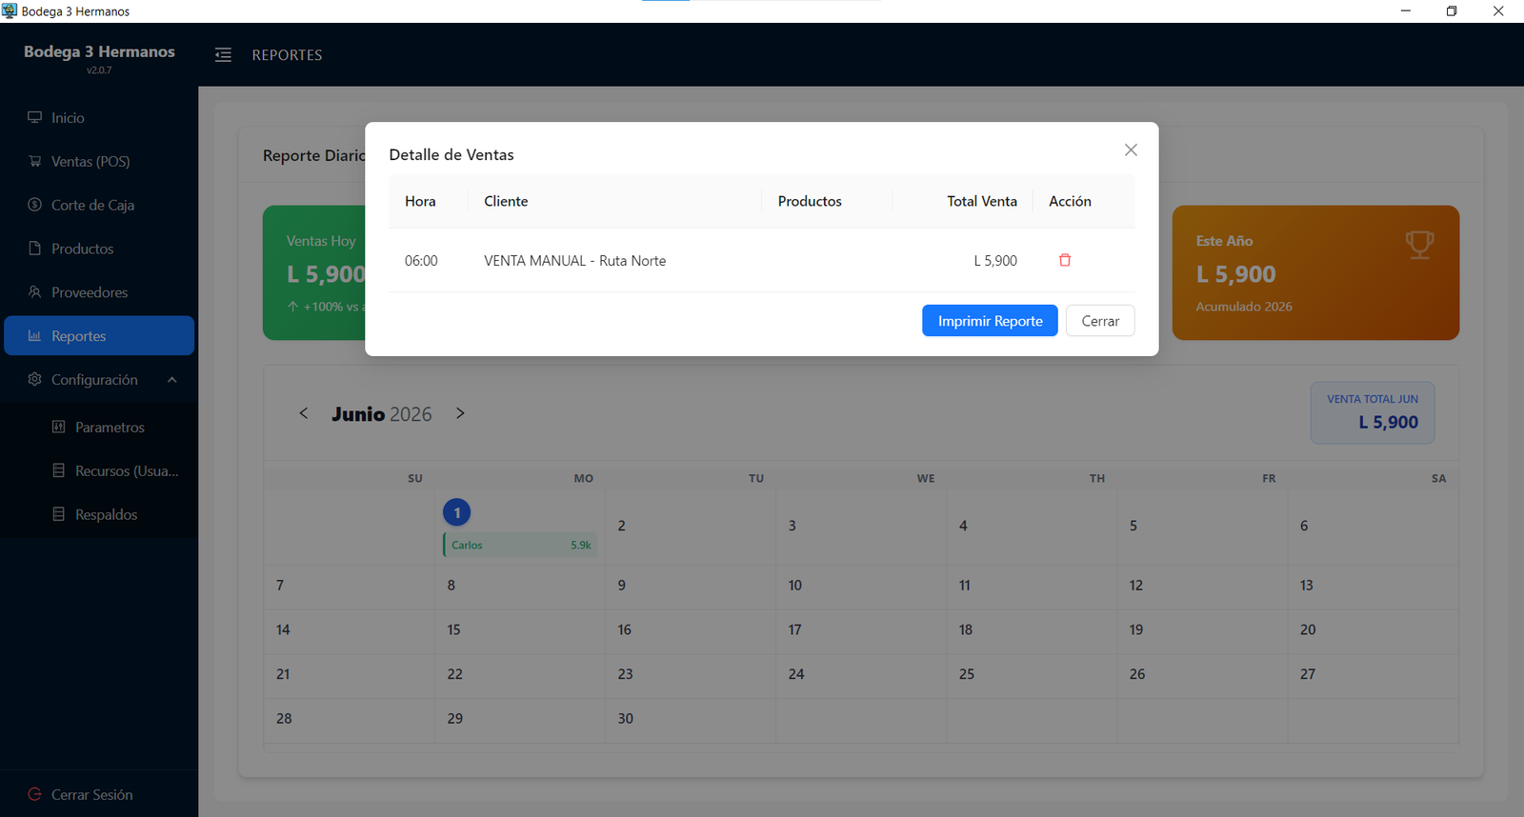Click the Bodega 3 Hermanos sidebar logo text

[x=99, y=51]
